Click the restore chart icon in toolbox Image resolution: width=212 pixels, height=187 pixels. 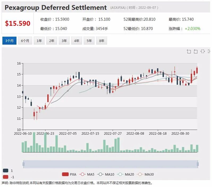[202, 51]
